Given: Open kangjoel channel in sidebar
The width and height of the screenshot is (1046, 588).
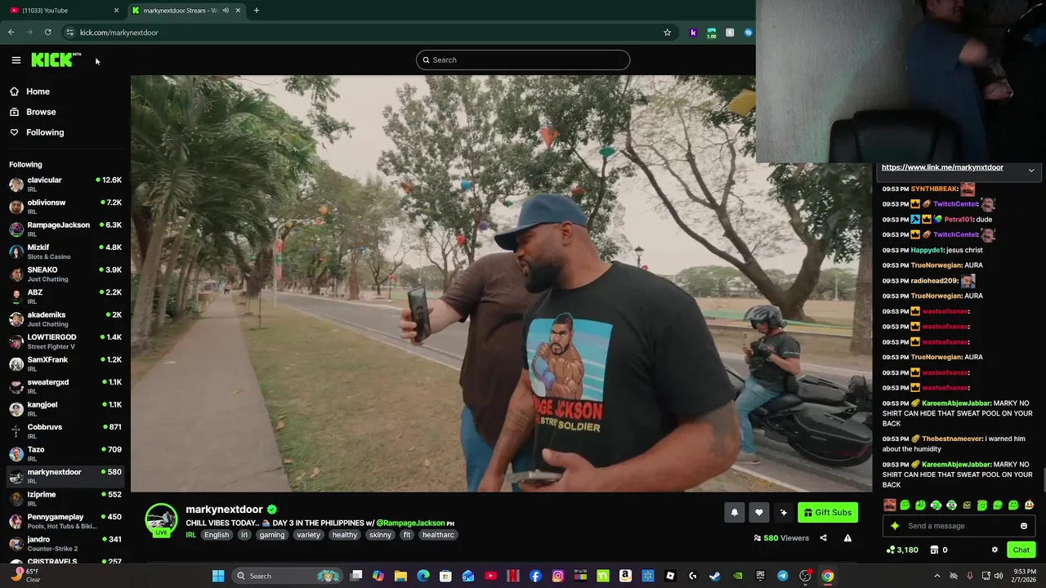Looking at the screenshot, I should click(x=65, y=408).
